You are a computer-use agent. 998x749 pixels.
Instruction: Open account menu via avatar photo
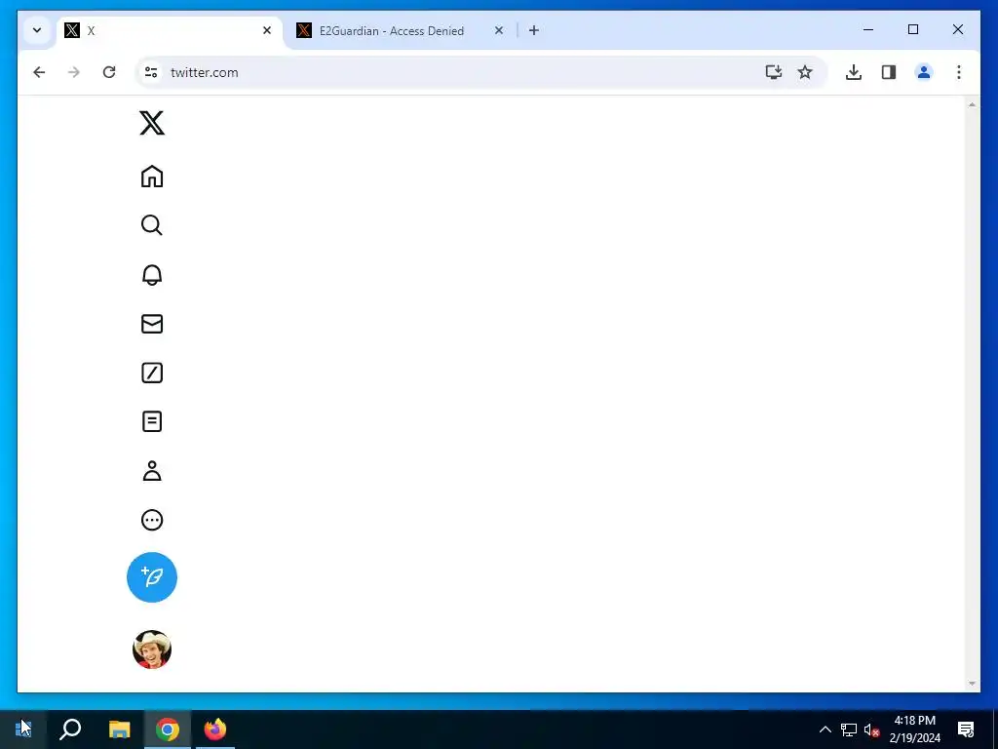151,649
